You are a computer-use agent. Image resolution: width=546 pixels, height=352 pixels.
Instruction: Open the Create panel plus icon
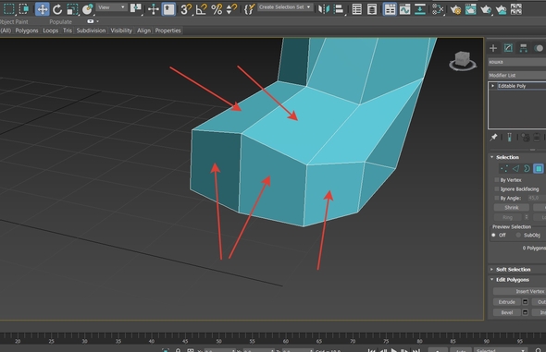pos(493,48)
